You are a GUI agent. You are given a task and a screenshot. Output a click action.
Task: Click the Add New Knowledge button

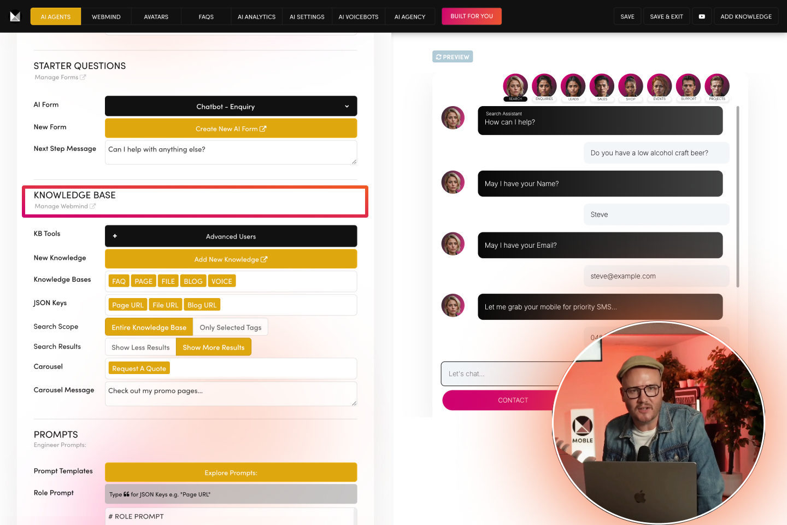coord(231,259)
